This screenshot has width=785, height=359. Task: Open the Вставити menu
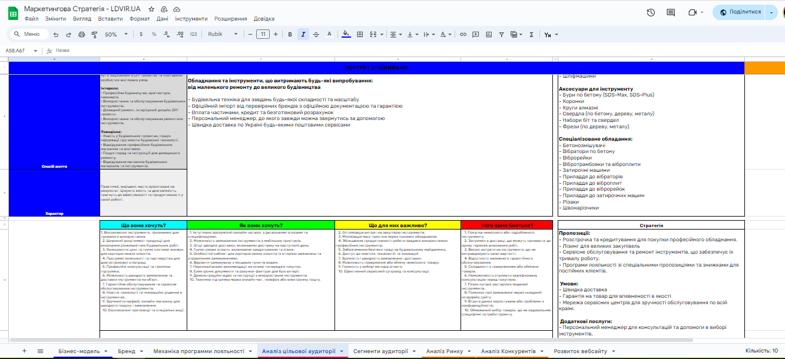pos(111,19)
